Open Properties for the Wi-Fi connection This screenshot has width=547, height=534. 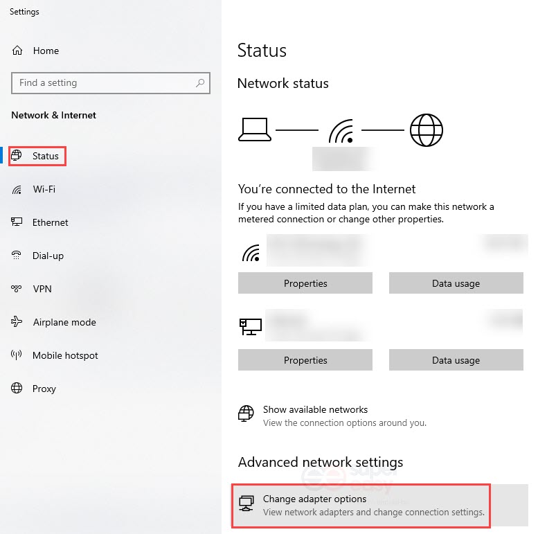tap(305, 283)
